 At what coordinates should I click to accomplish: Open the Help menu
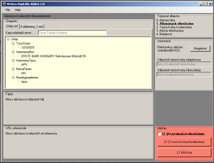tap(18, 10)
